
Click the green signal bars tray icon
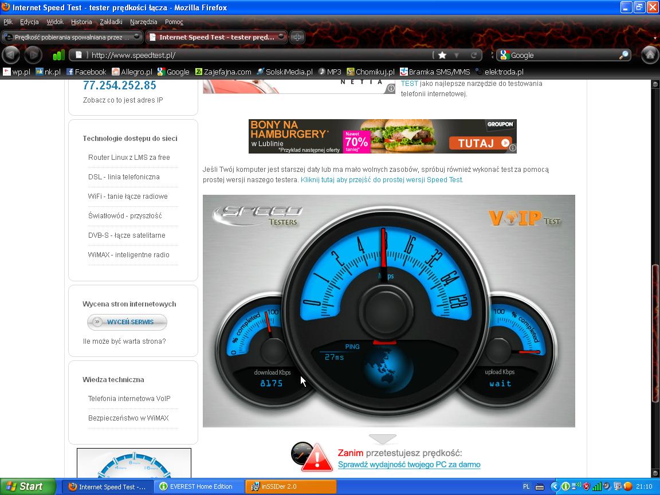[596, 486]
